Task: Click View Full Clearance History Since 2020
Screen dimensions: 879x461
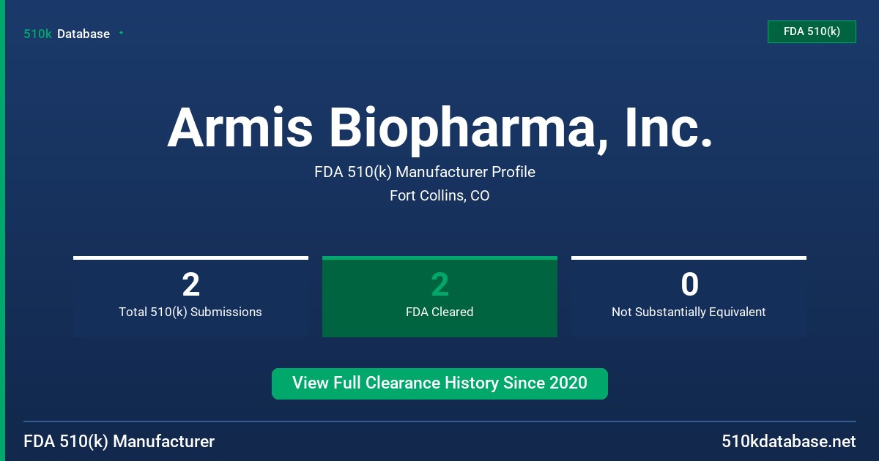Action: [439, 383]
